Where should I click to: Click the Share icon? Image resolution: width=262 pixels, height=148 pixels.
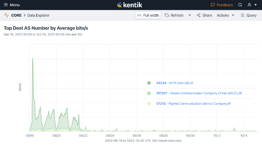(199, 15)
